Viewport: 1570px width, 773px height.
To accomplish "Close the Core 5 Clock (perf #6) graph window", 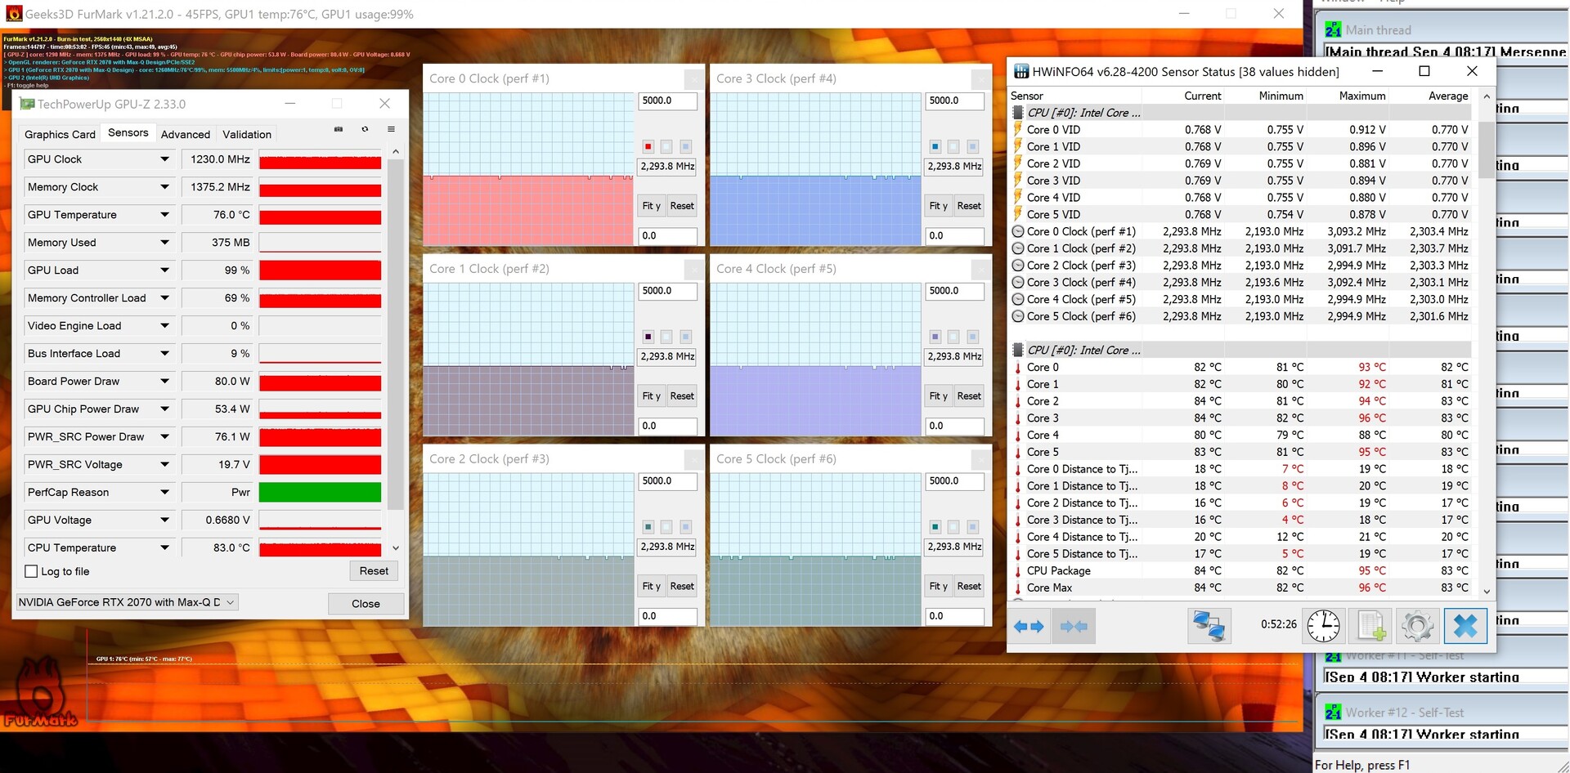I will tap(980, 459).
